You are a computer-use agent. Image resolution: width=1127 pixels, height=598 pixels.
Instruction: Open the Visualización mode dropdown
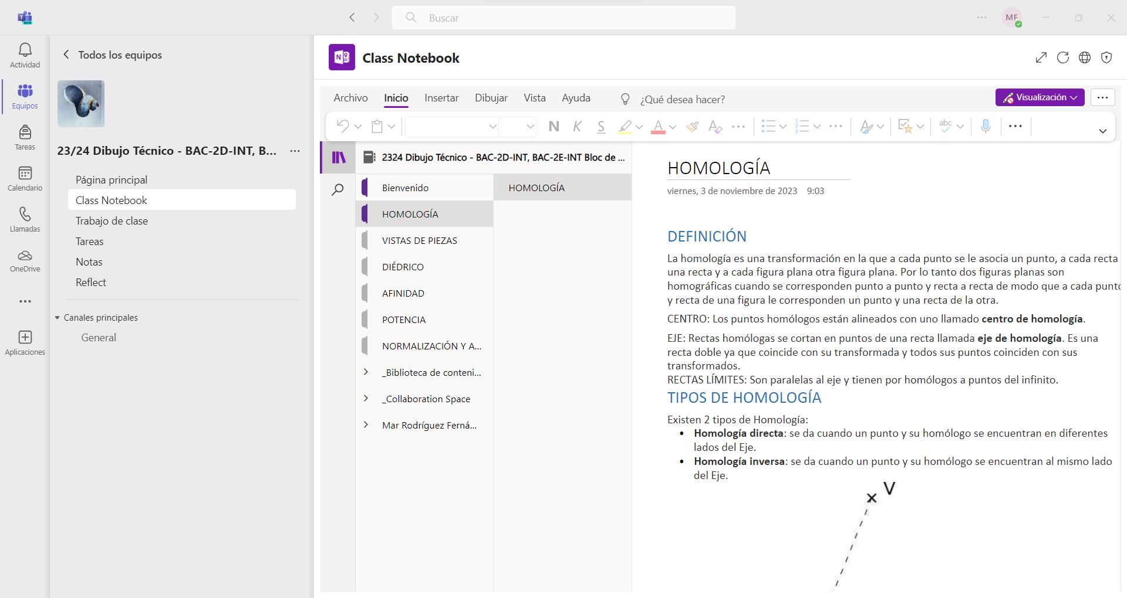coord(1040,97)
